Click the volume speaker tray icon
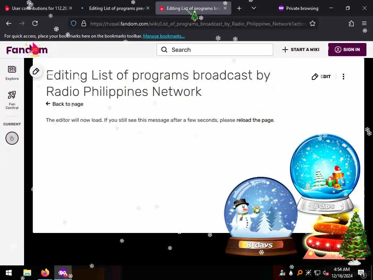Screen dimensions: 373x280 [x=325, y=273]
